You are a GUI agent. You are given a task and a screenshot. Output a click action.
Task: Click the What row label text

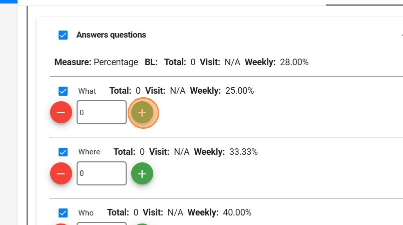coord(87,91)
